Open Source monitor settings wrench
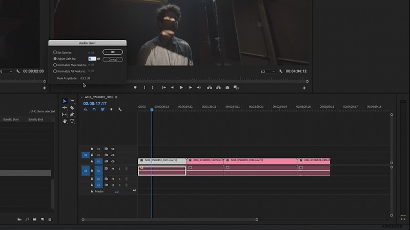The height and width of the screenshot is (230, 410). click(x=18, y=71)
